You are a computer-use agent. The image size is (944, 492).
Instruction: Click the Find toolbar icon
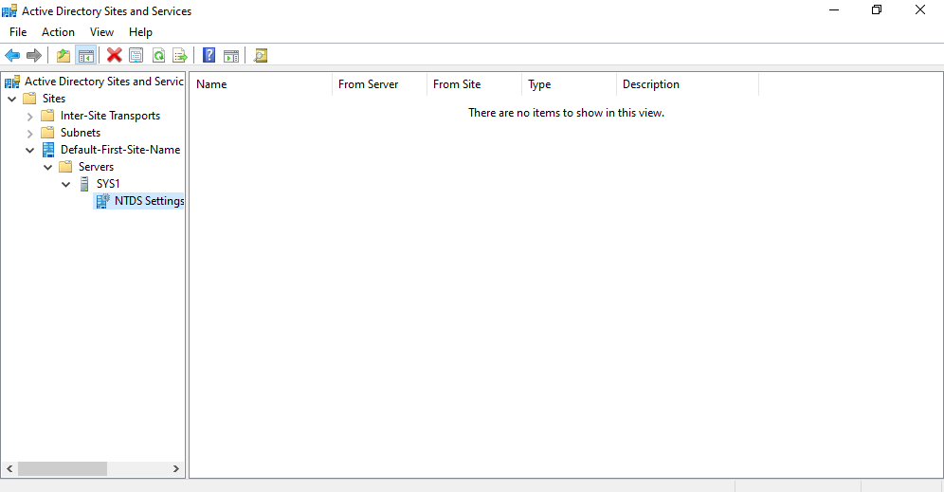tap(261, 56)
